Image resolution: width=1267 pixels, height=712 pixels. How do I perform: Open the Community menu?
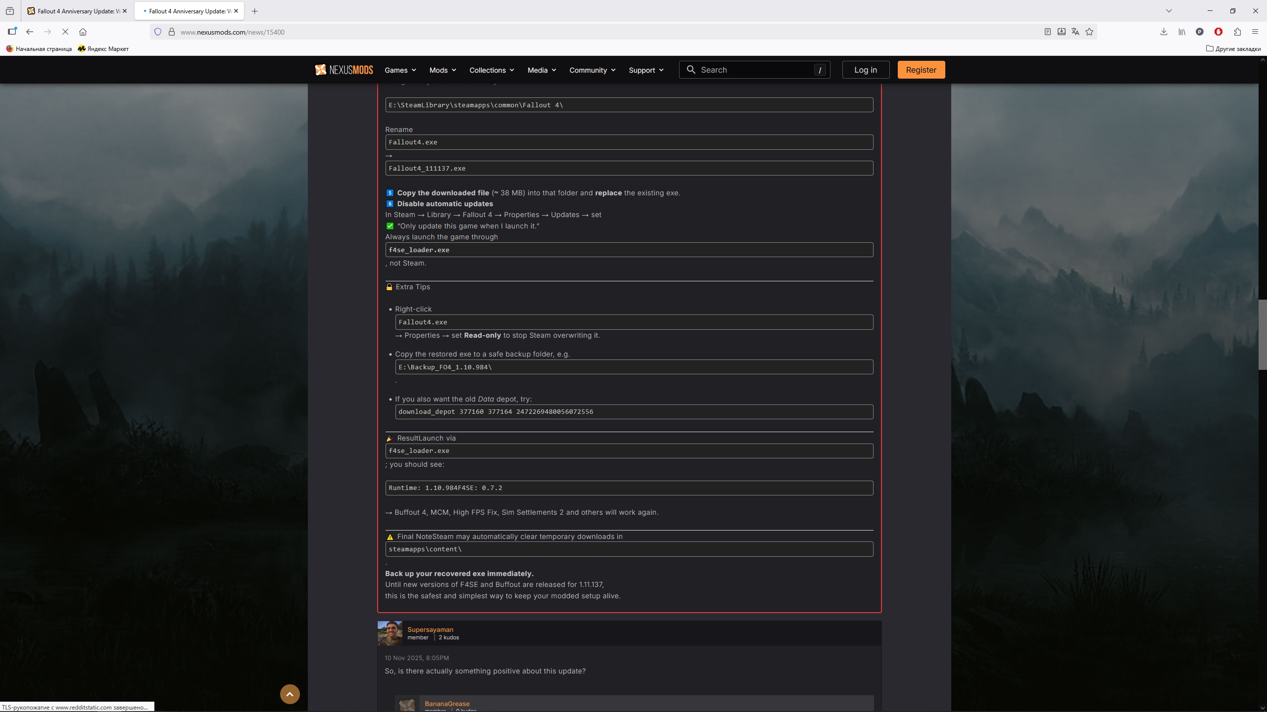pos(592,70)
